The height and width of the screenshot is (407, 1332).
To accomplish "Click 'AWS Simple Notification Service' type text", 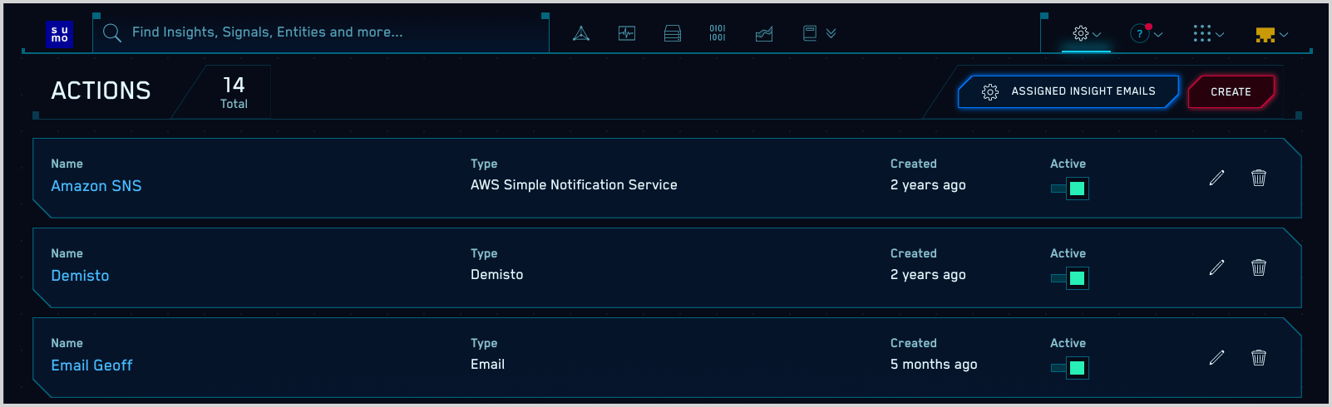I will pos(574,185).
